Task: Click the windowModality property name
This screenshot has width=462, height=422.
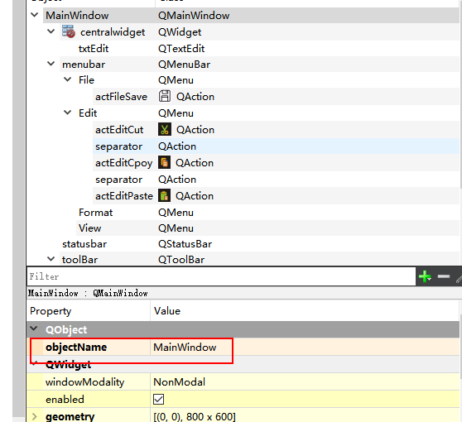Action: pyautogui.click(x=84, y=382)
